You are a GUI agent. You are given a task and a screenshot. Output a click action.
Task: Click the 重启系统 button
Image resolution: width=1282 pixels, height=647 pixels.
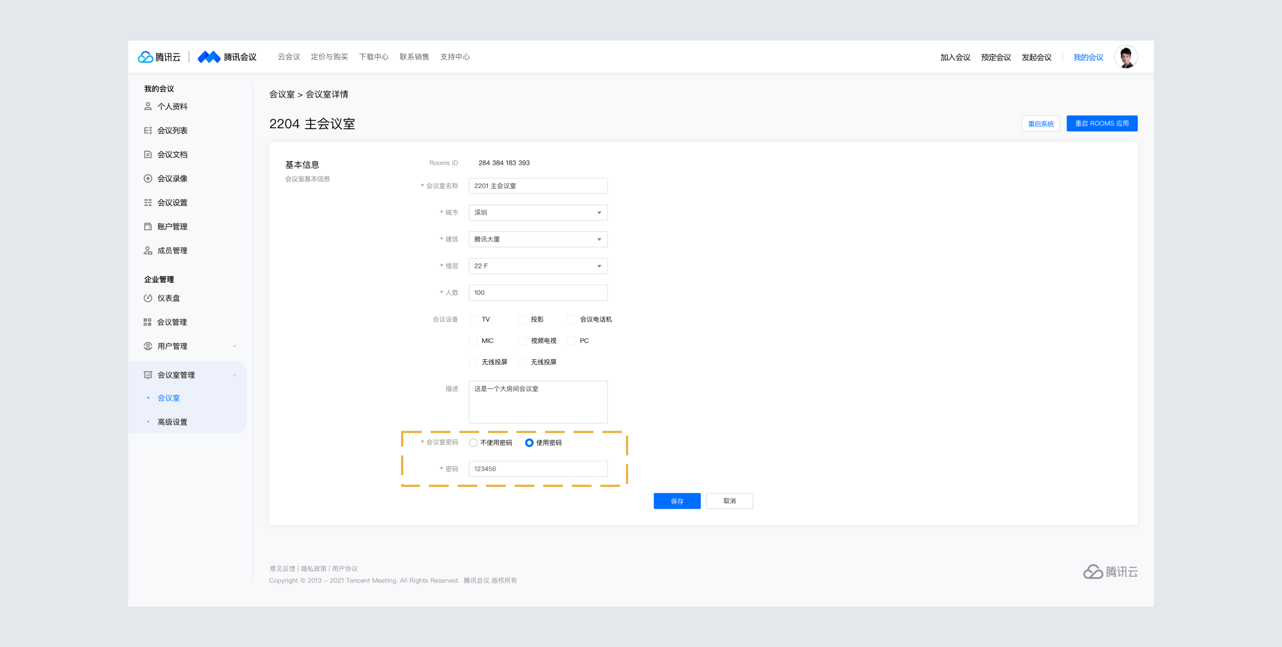coord(1041,123)
